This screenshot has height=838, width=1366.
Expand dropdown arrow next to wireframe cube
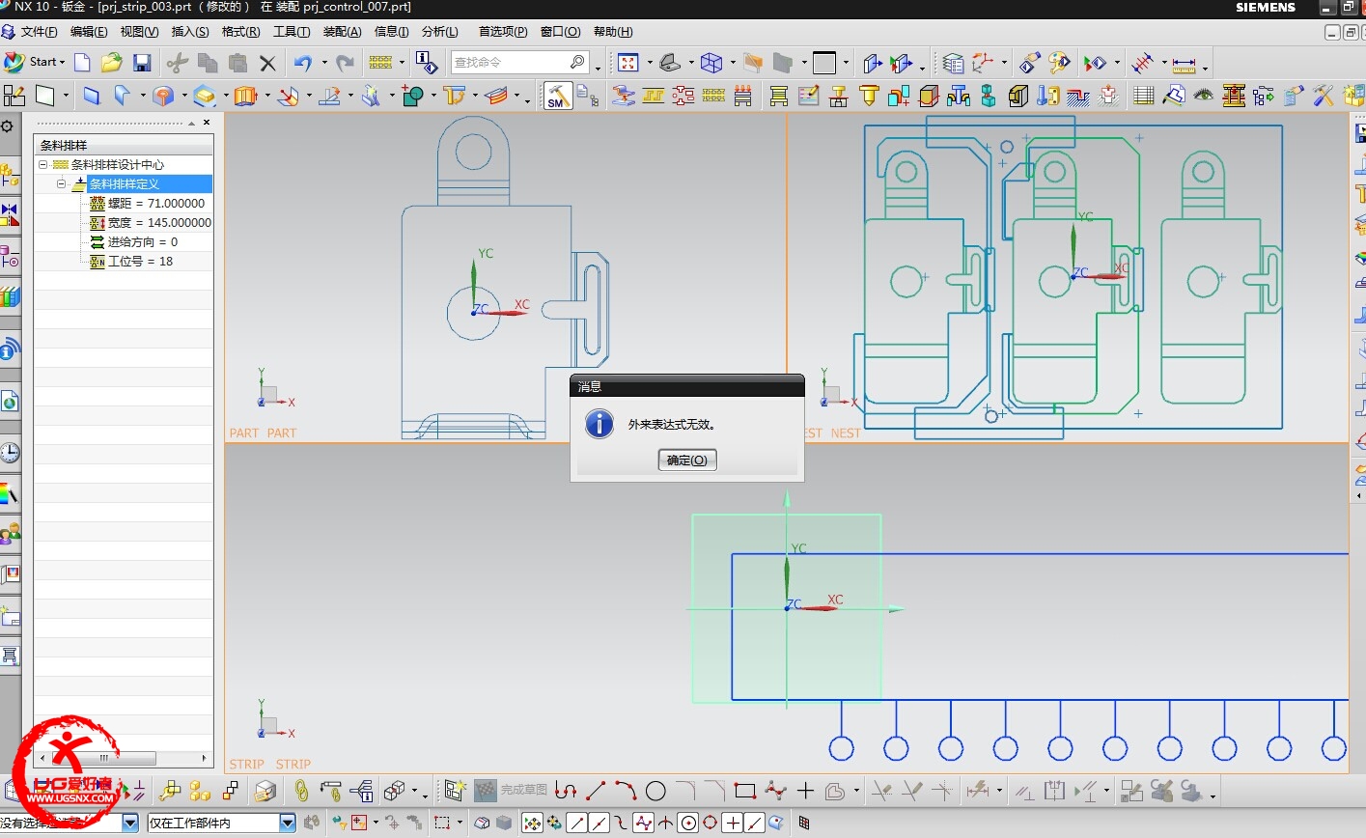[733, 64]
